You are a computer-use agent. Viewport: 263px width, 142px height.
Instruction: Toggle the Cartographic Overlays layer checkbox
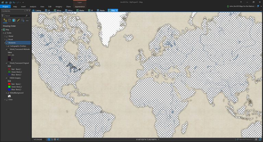8,46
